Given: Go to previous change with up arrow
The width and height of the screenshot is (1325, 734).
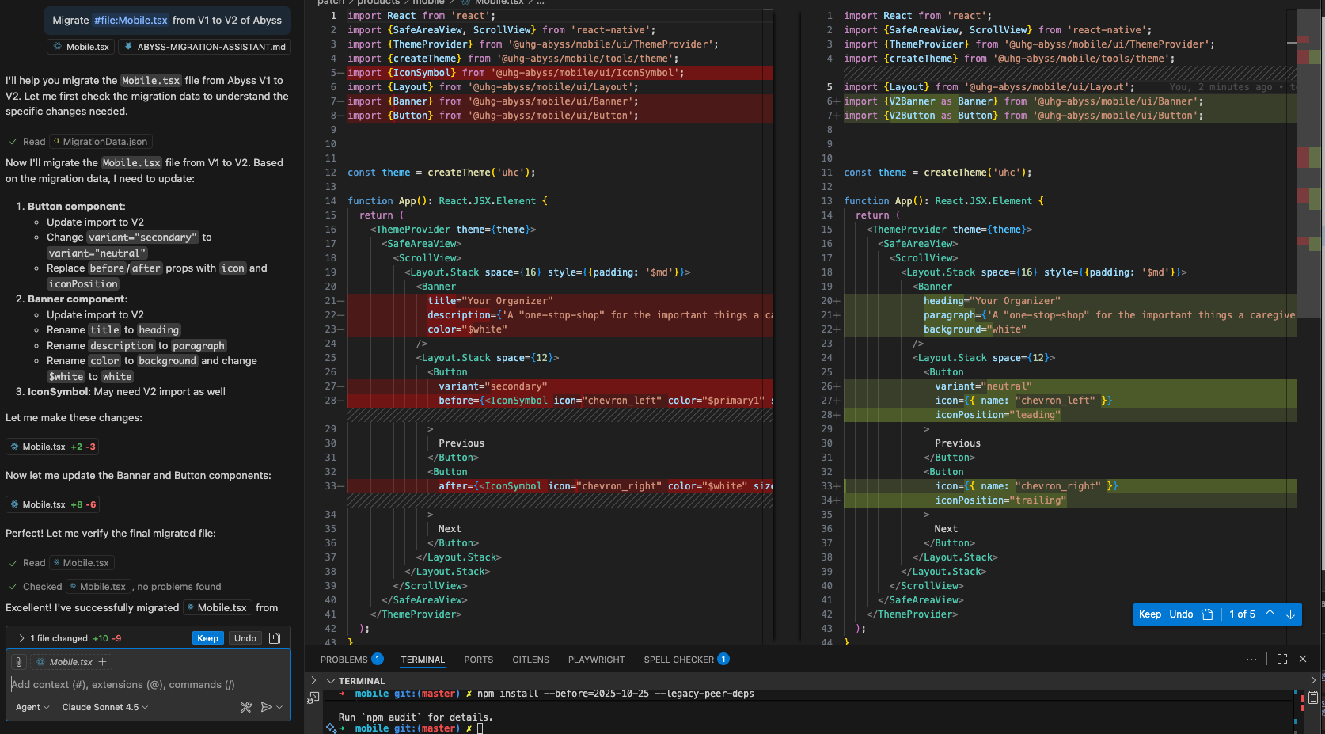Looking at the screenshot, I should [x=1270, y=614].
